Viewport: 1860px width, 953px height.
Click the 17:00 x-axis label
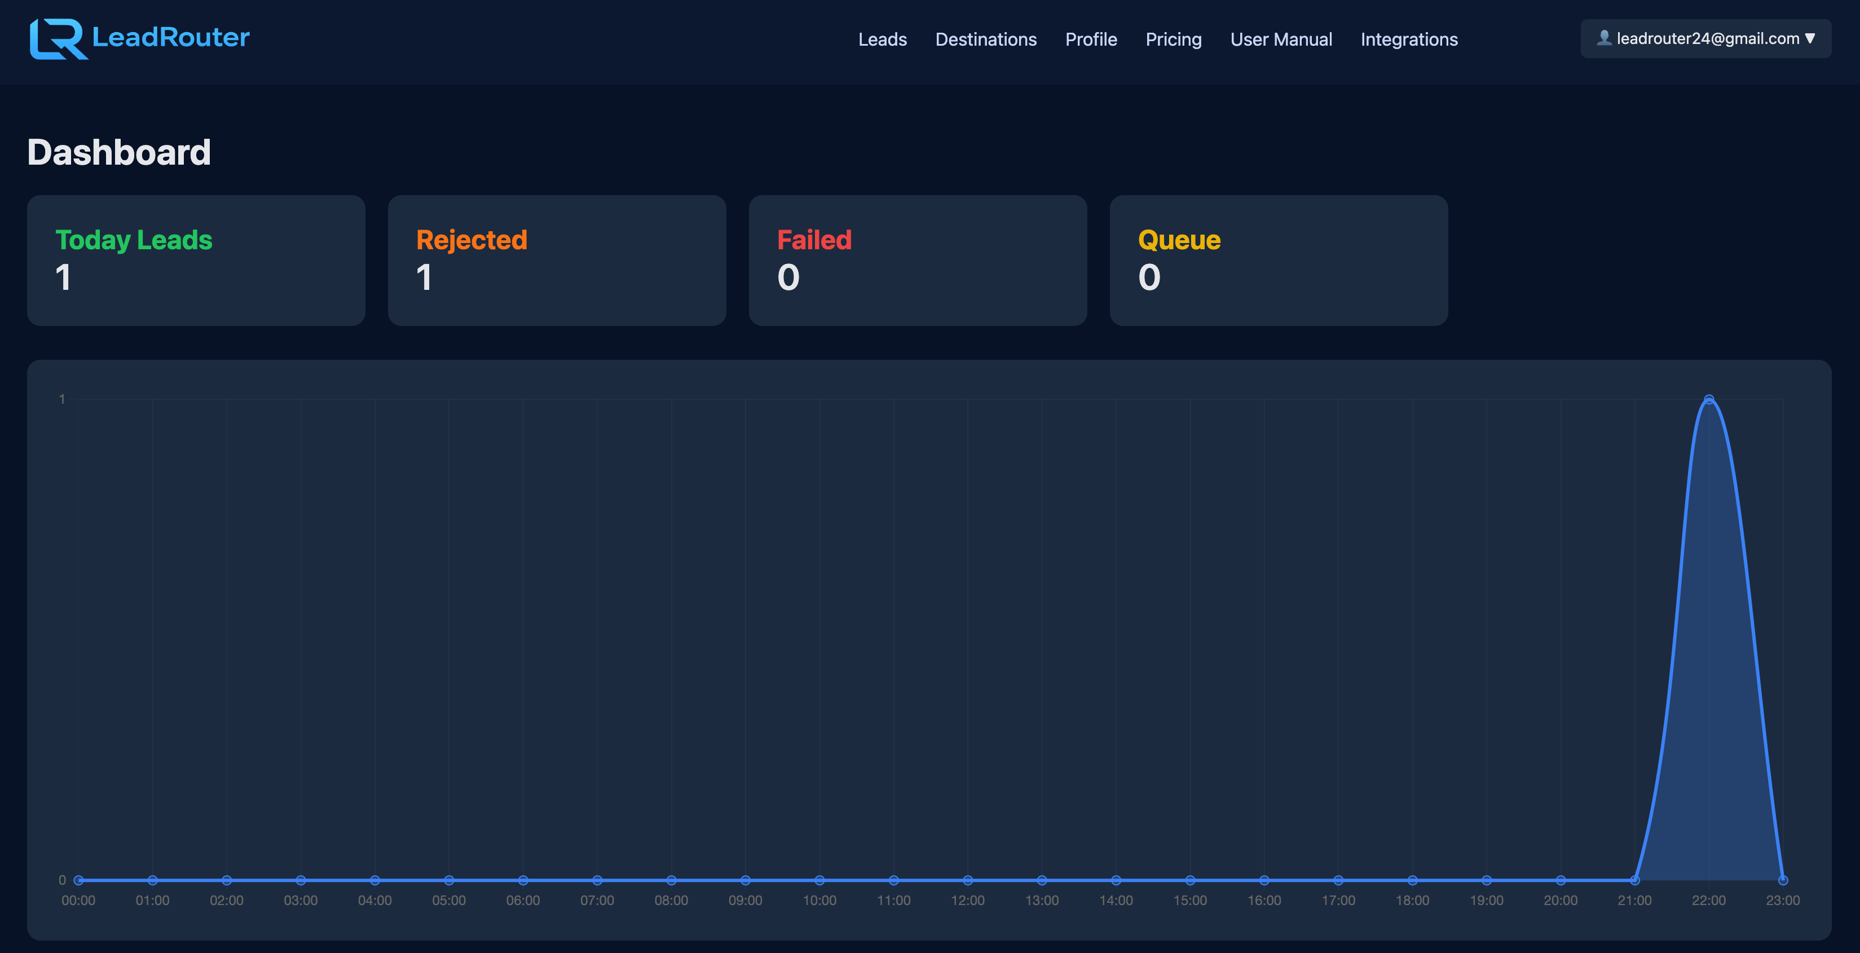(1338, 901)
